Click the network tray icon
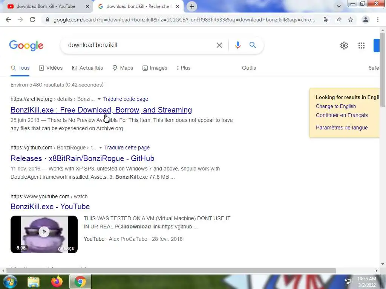The height and width of the screenshot is (289, 386). pos(348,281)
